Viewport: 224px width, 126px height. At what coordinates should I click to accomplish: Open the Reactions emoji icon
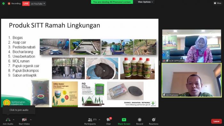click(154, 120)
